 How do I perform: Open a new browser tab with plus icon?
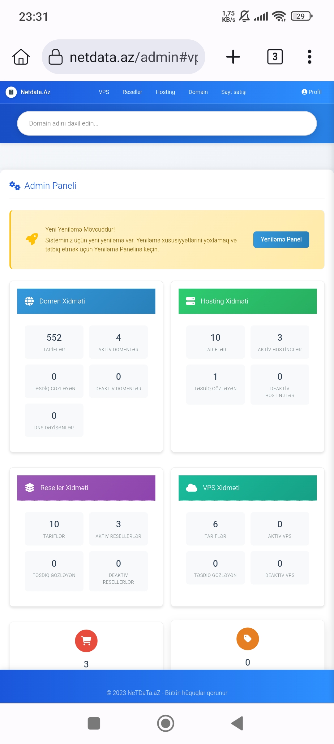click(x=233, y=57)
